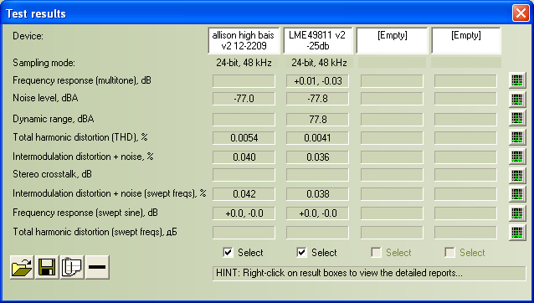This screenshot has height=303, width=534.
Task: Open graph icon for Dynamic range row
Action: tap(517, 118)
